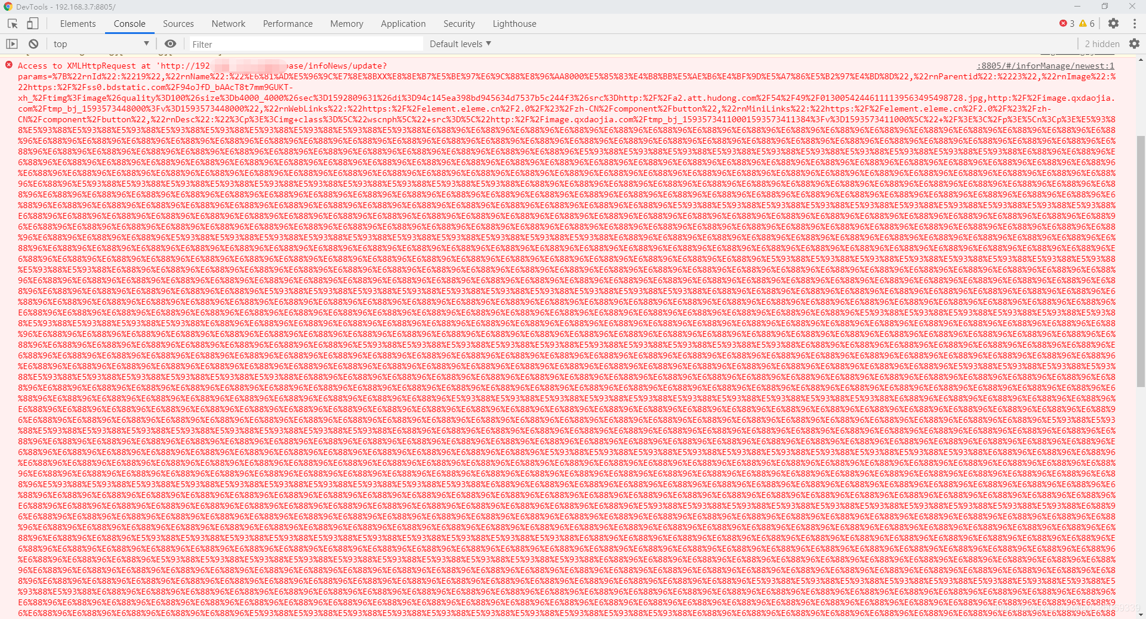The width and height of the screenshot is (1146, 619).
Task: Open the Default levels dropdown
Action: tap(460, 44)
